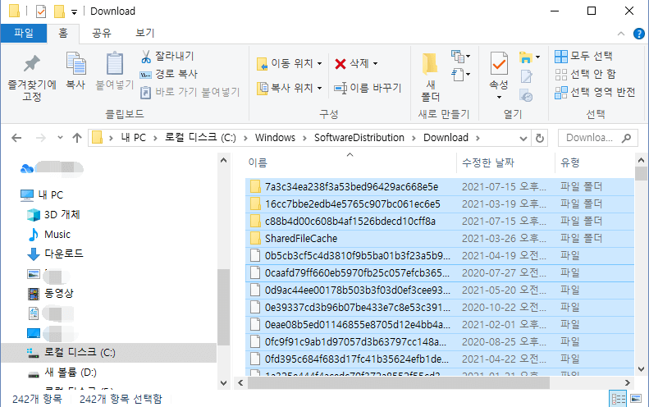Image resolution: width=649 pixels, height=407 pixels.
Task: Go forward with the forward arrow
Action: pyautogui.click(x=40, y=138)
